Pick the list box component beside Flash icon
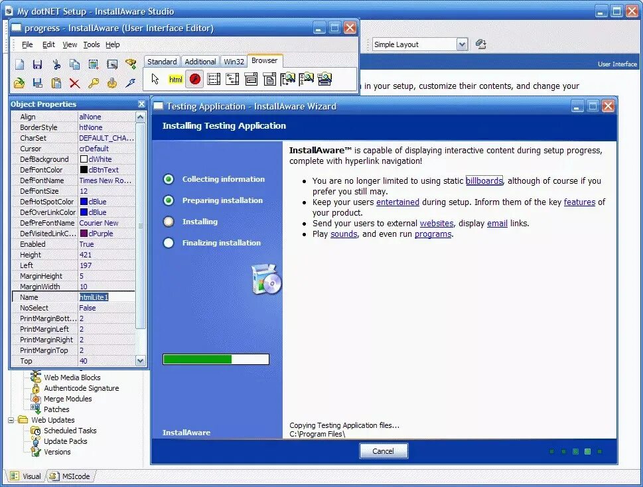643x487 pixels. [x=214, y=79]
